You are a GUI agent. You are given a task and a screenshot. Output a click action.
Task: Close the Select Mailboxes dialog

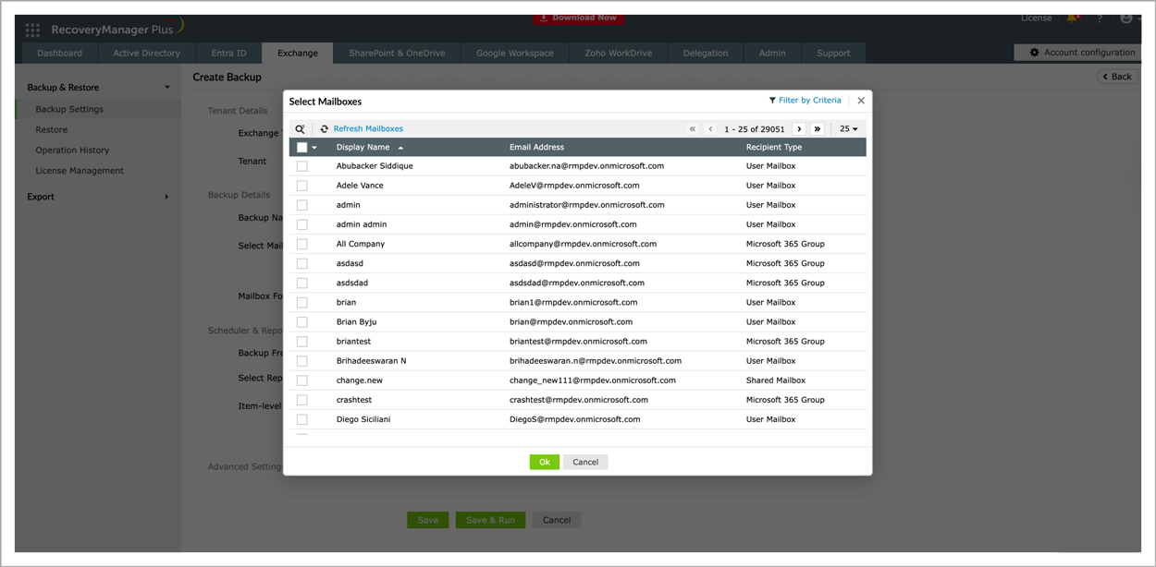(861, 101)
